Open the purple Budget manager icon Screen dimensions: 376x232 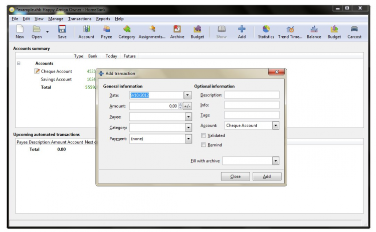click(x=198, y=29)
